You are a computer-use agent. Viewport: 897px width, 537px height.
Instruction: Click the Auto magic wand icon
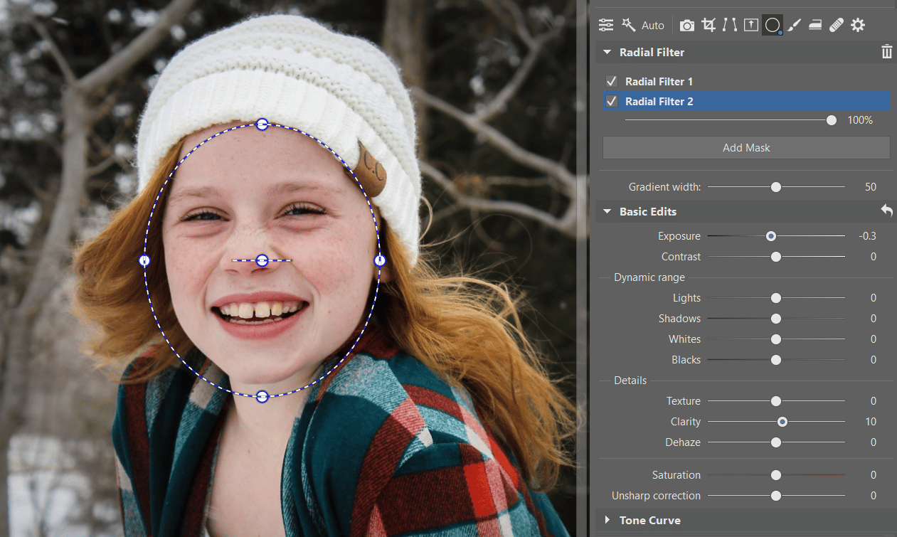tap(628, 26)
